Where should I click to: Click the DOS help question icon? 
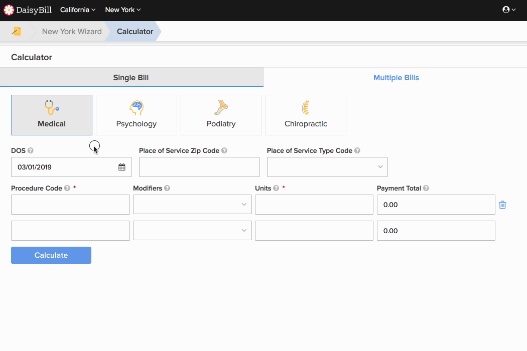[x=31, y=150]
